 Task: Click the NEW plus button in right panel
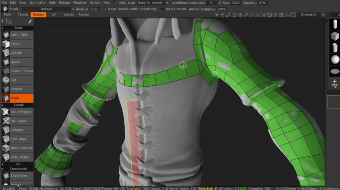335,83
